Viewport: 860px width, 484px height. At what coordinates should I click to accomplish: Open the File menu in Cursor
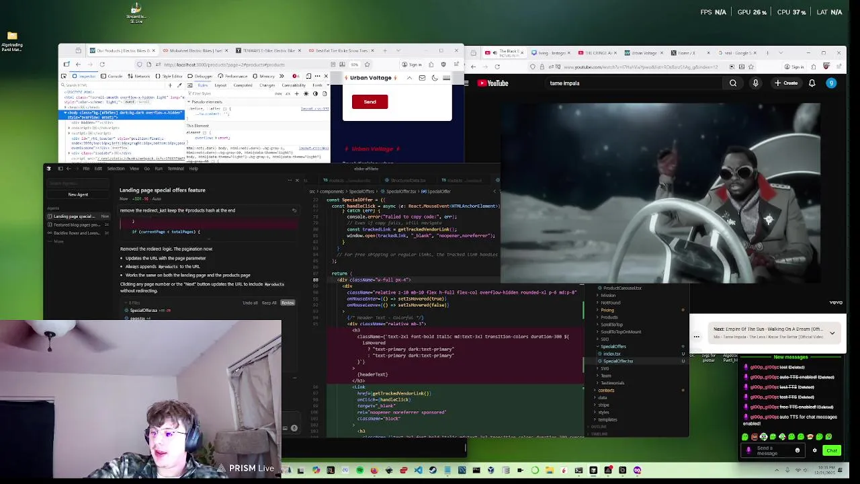click(86, 169)
